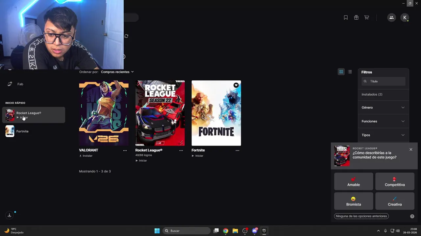This screenshot has width=421, height=236.
Task: Launch Rocket League from quick launch
Action: pyautogui.click(x=34, y=115)
